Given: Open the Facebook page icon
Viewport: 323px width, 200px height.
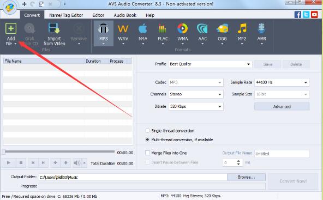Looking at the screenshot, I should click(x=297, y=15).
